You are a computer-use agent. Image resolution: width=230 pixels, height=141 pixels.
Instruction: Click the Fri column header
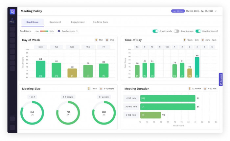[104, 47]
